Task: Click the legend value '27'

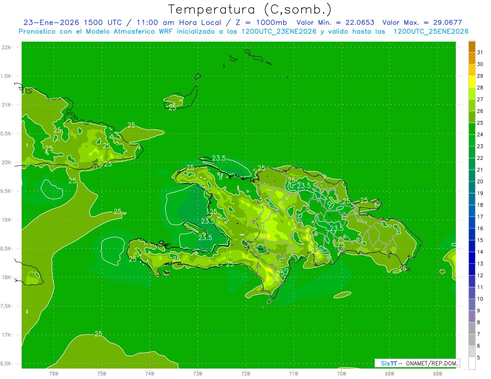Action: pyautogui.click(x=480, y=99)
